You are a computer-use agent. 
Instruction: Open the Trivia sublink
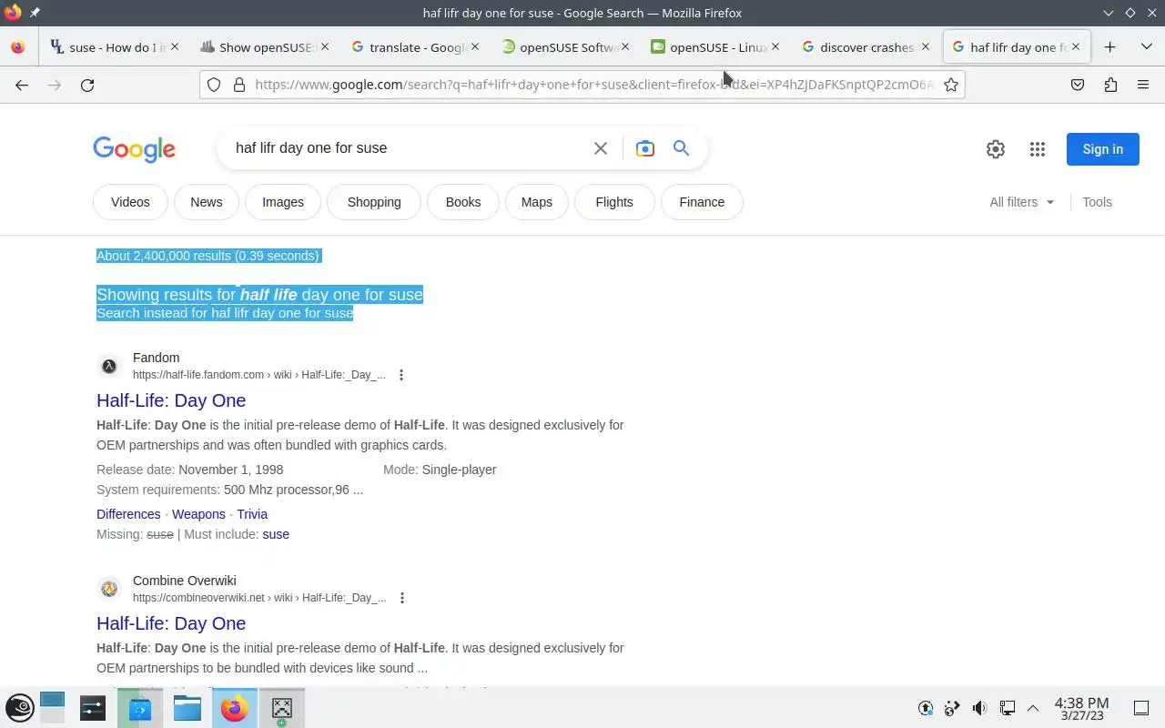pyautogui.click(x=252, y=514)
